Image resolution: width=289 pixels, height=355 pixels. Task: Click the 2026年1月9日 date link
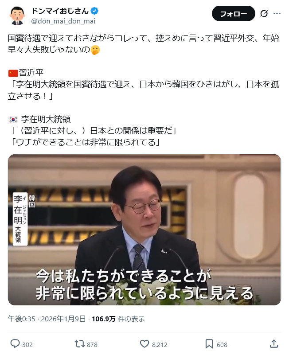tap(63, 319)
